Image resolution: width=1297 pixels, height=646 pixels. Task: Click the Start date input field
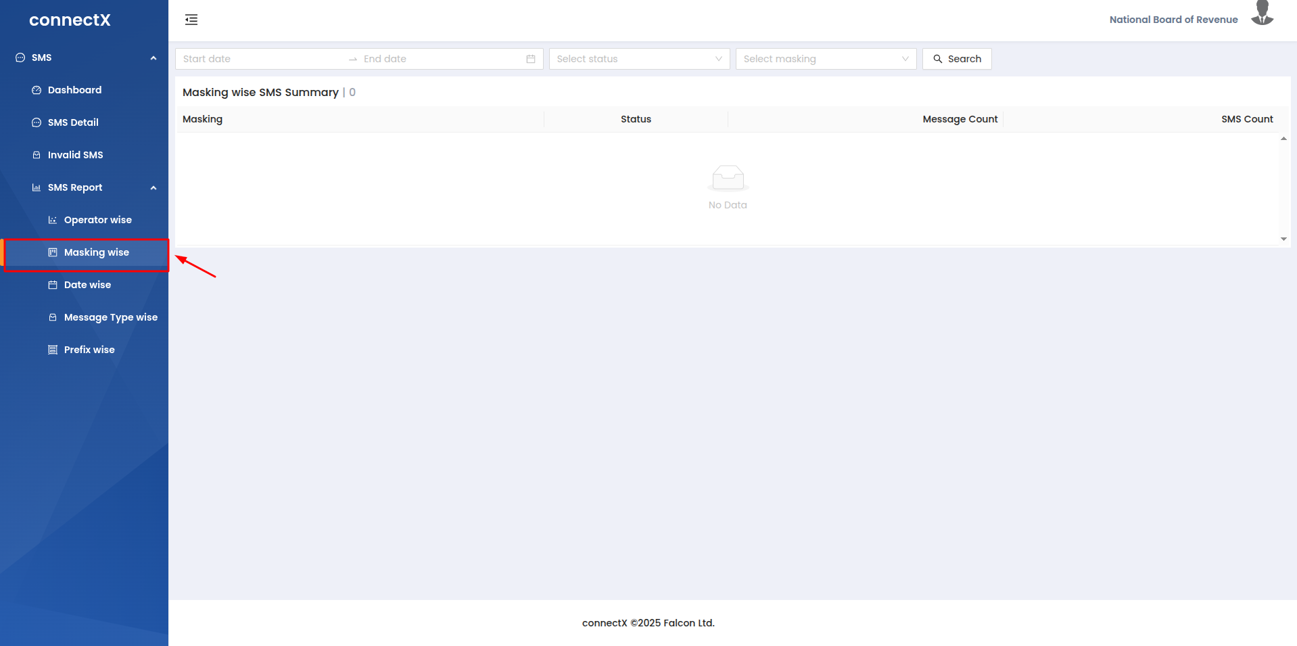[260, 59]
